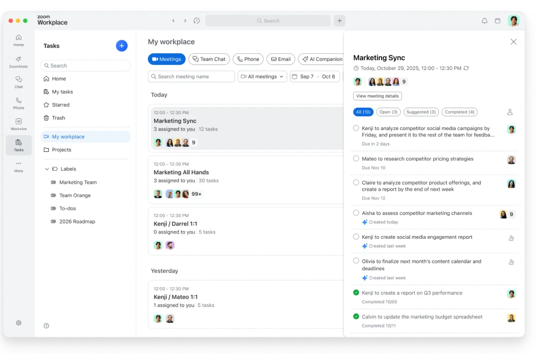Open ZoomMate in the left rail

(19, 62)
